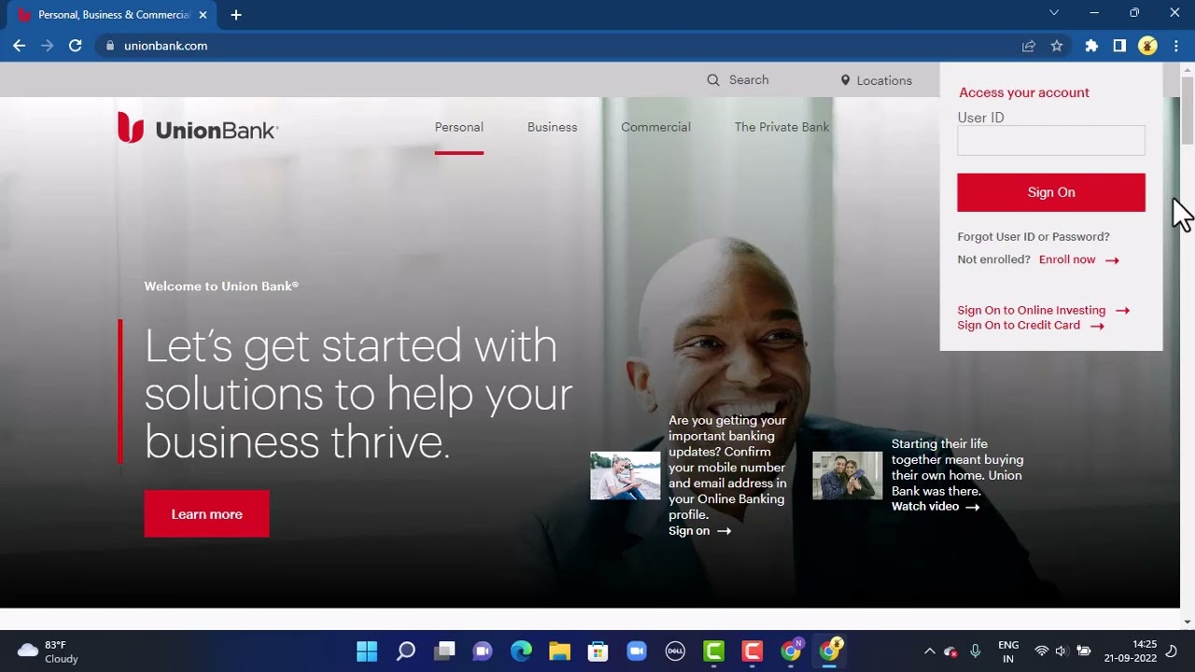
Task: Follow the Sign on arrow link
Action: tap(699, 531)
